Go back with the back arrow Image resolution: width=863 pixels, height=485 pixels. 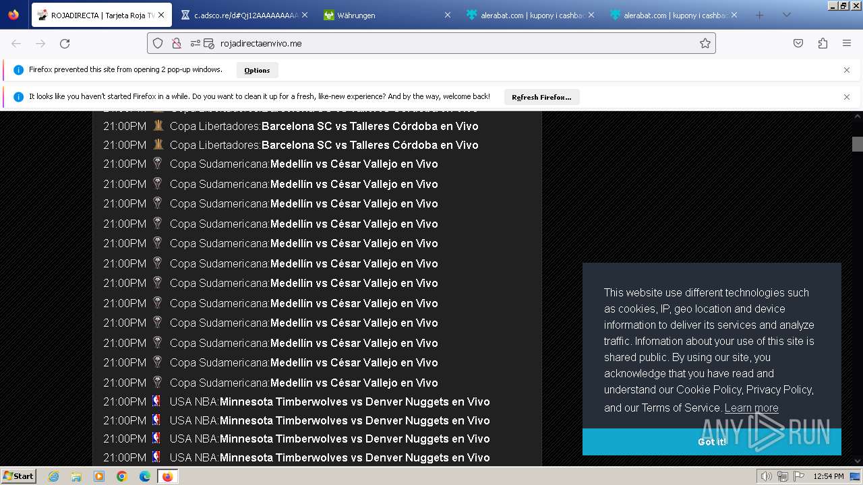[16, 43]
